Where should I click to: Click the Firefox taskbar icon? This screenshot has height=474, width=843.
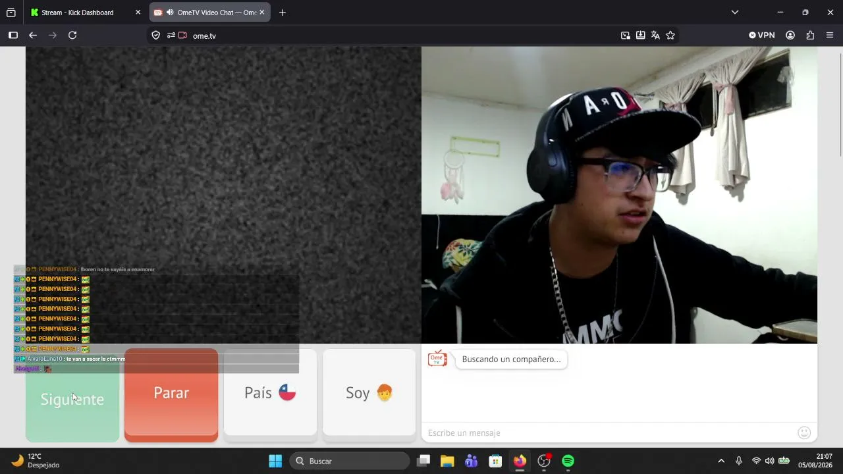pos(520,461)
